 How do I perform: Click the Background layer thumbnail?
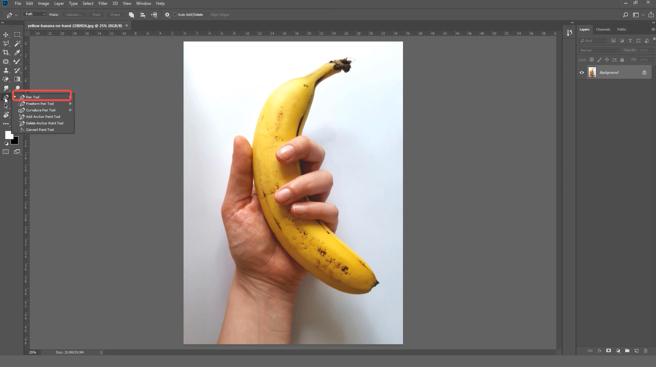click(592, 72)
